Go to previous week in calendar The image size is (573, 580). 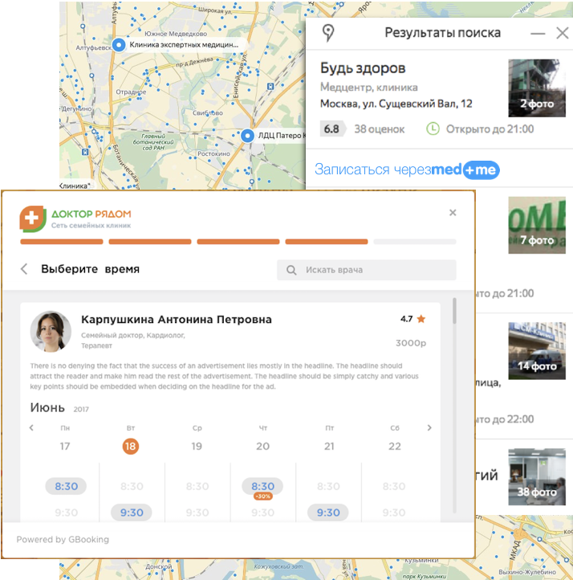click(31, 428)
